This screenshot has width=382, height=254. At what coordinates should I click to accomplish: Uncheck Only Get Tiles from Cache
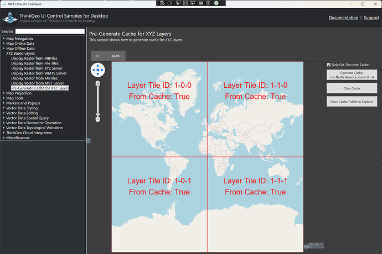329,65
